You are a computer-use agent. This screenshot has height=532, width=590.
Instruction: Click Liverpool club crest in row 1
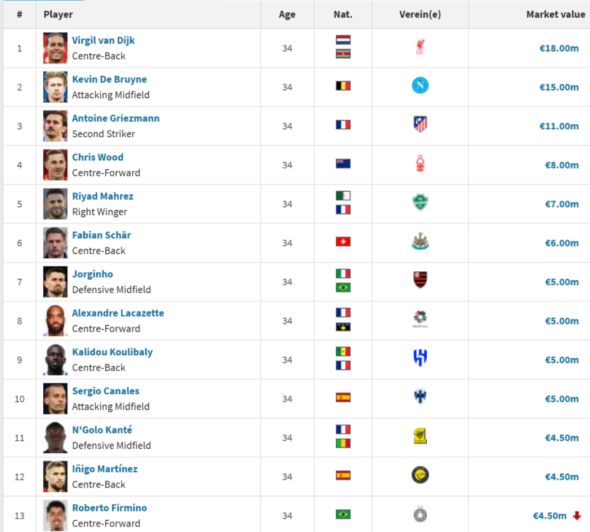420,48
